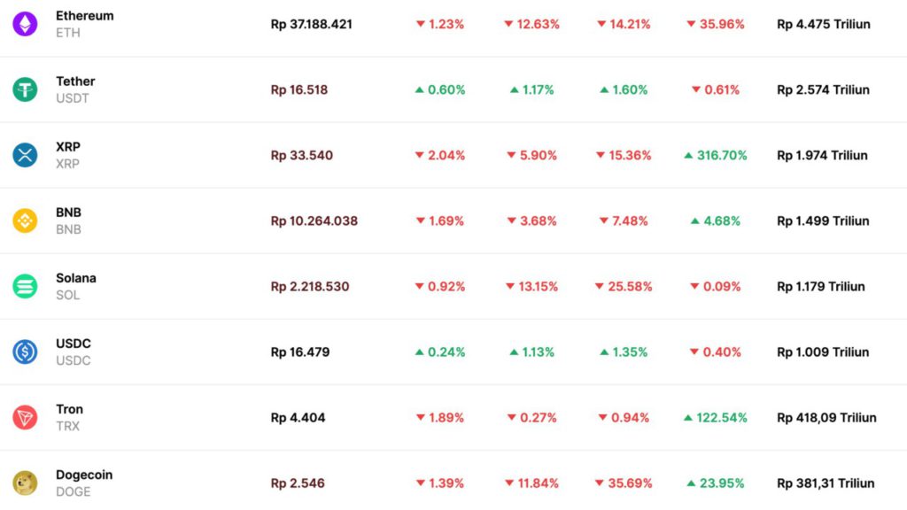Click the yellow BNB coin icon
This screenshot has width=907, height=510.
pyautogui.click(x=25, y=220)
